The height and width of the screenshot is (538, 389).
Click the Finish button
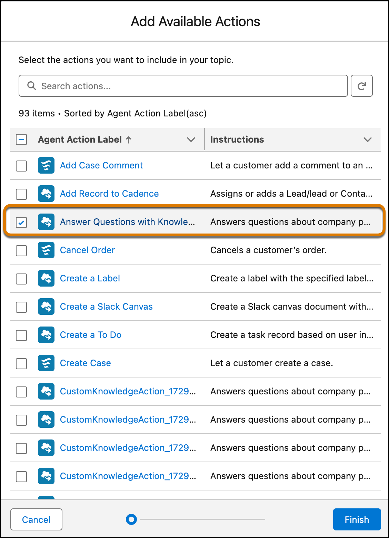click(357, 519)
